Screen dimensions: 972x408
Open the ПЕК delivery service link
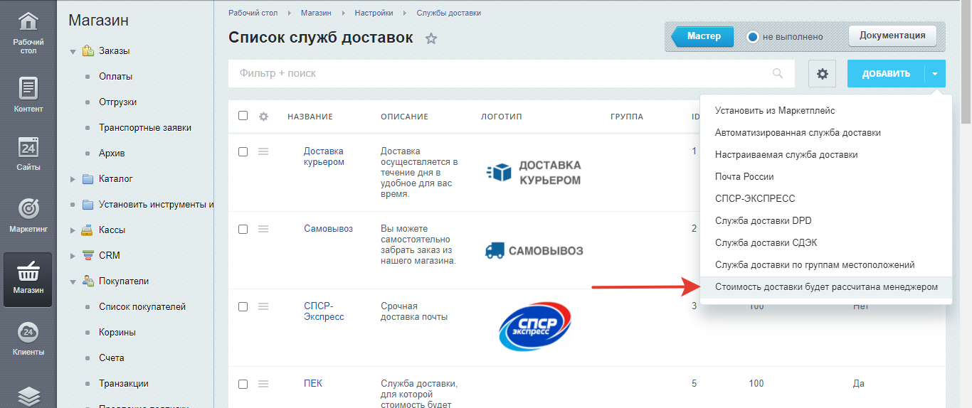(x=312, y=384)
